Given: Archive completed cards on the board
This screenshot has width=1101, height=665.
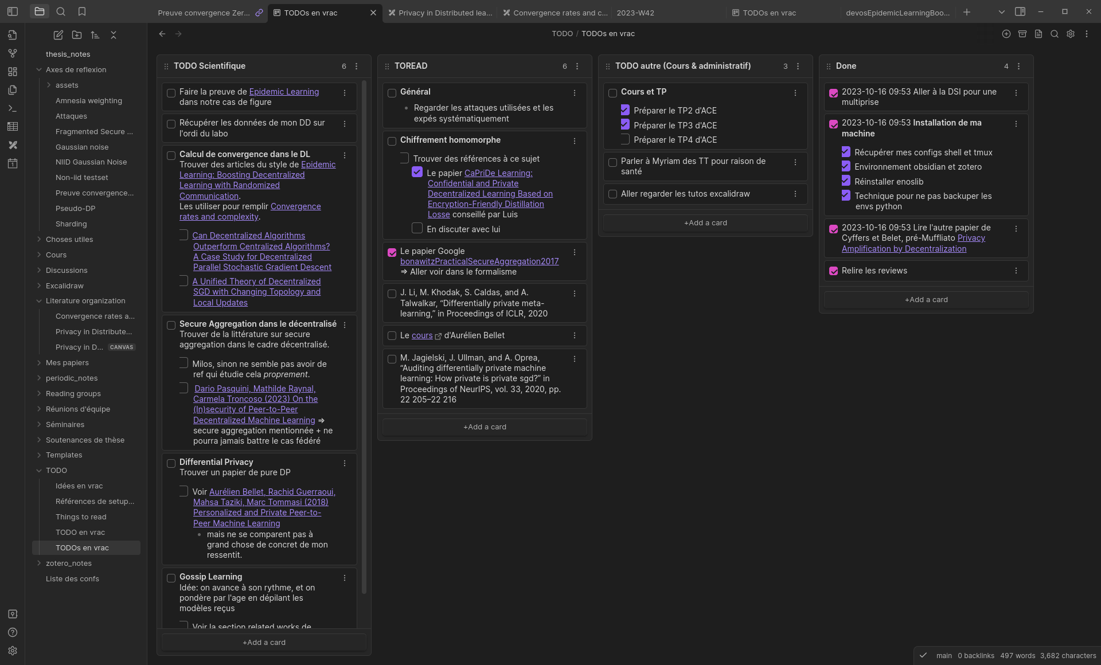Looking at the screenshot, I should pos(1022,34).
